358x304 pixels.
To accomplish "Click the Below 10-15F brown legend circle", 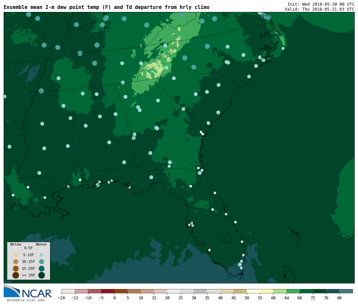I will click(16, 262).
